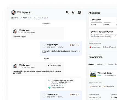Click the translate icon in header

67,12
